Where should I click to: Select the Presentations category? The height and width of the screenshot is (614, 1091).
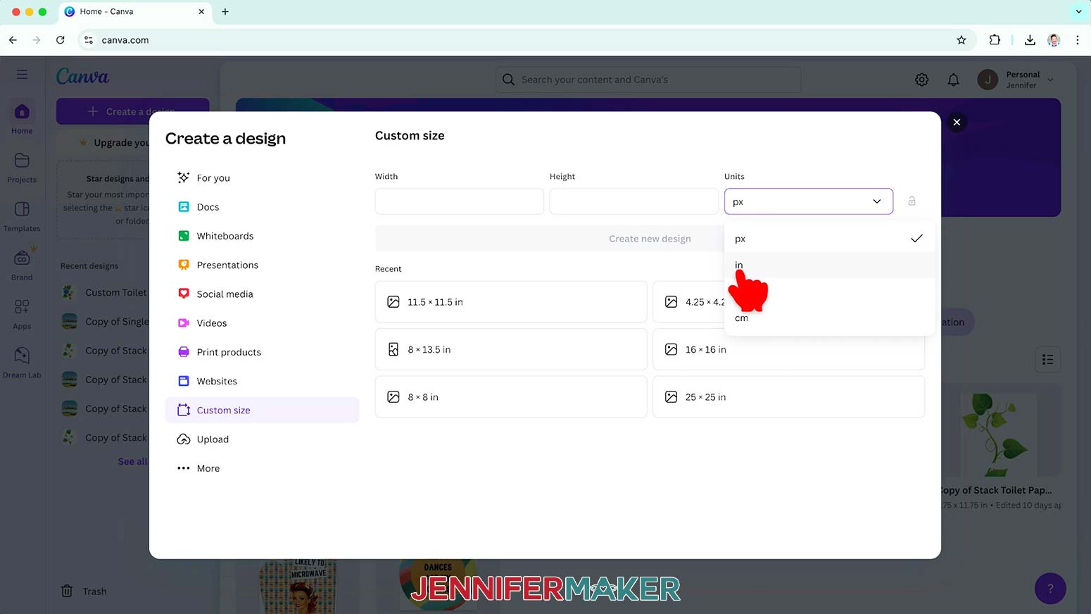tap(262, 265)
